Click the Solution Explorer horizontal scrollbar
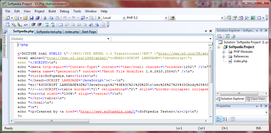This screenshot has height=133, width=271. (239, 93)
